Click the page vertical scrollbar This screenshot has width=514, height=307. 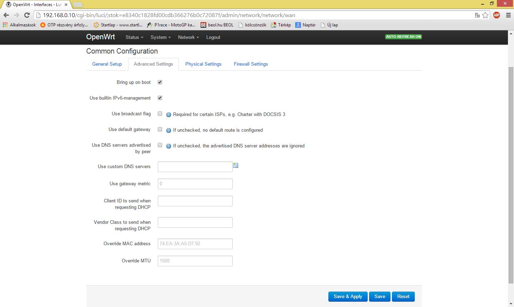click(x=511, y=176)
